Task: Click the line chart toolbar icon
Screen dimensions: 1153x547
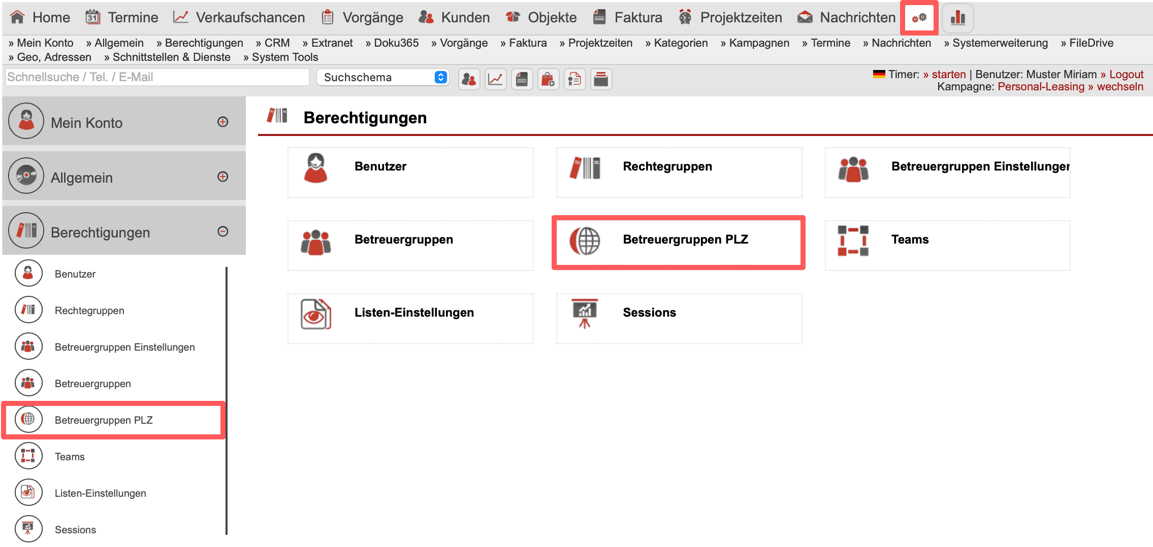Action: 495,79
